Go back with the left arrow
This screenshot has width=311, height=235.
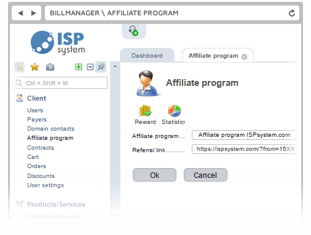coord(20,13)
